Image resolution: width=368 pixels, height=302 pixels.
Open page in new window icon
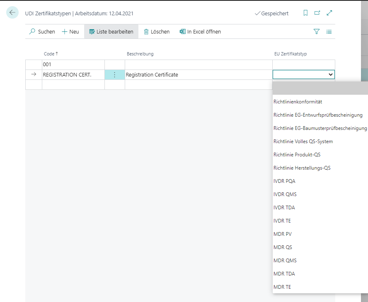pos(317,13)
